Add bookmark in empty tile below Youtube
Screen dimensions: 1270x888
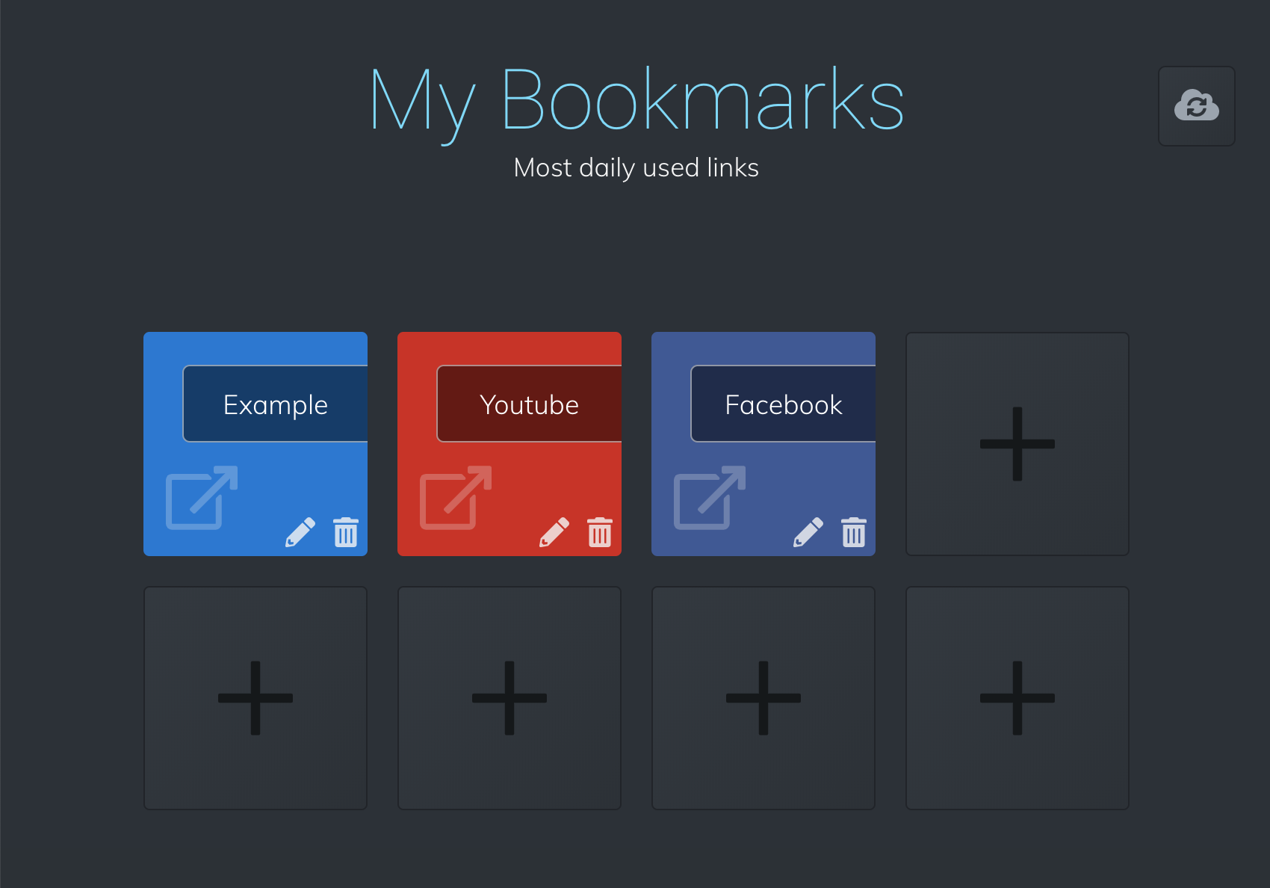click(509, 698)
